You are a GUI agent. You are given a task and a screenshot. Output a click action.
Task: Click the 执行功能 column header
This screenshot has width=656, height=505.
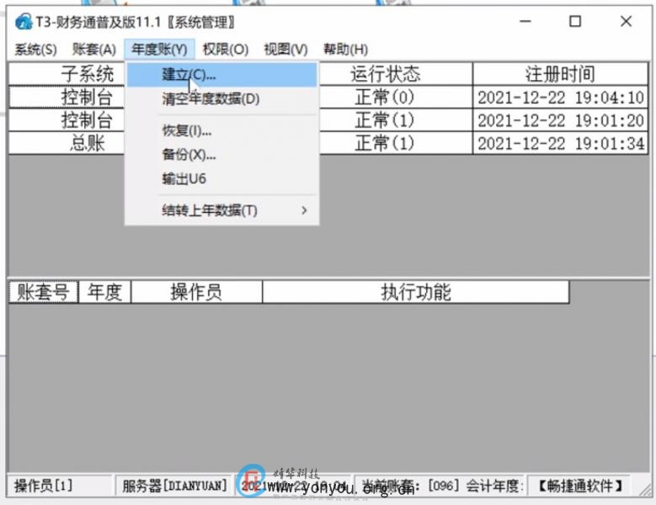click(x=416, y=292)
